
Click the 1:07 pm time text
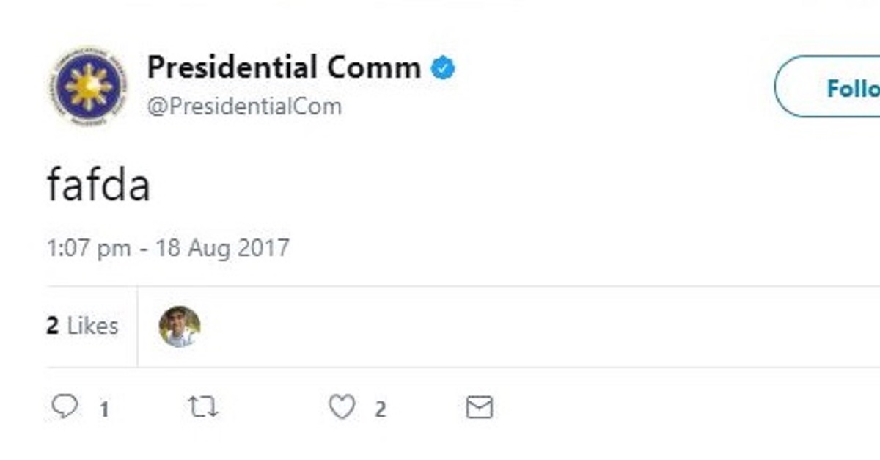point(89,248)
